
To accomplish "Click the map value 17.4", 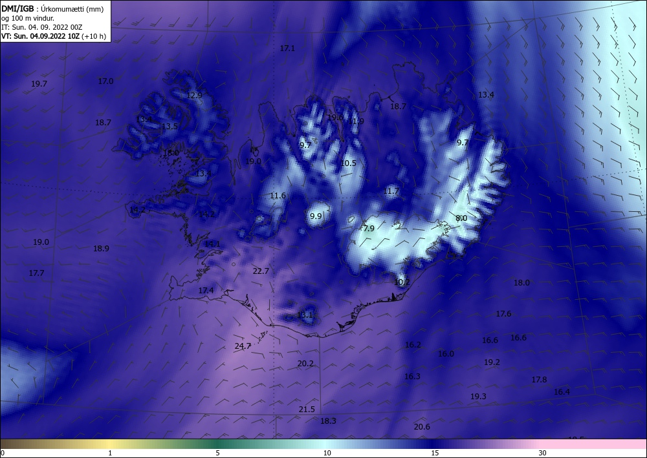I will (x=206, y=291).
